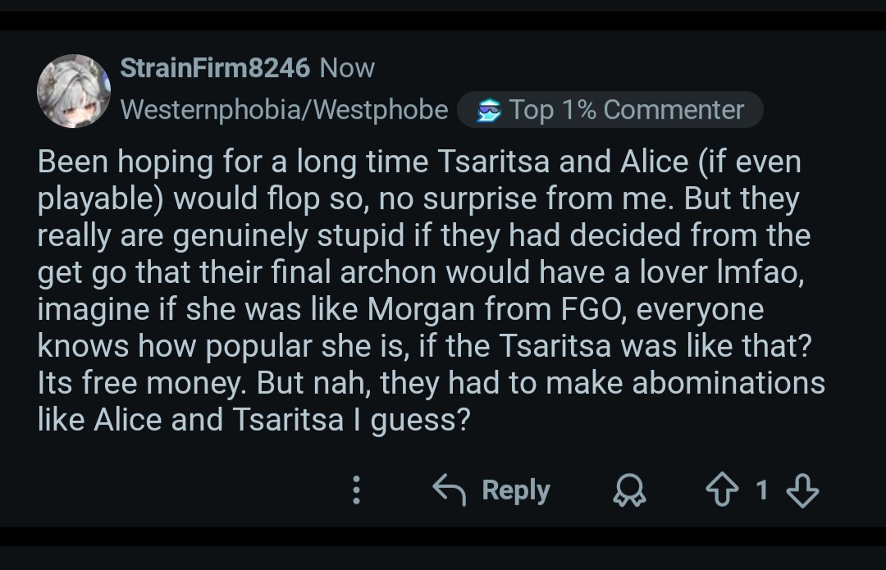Open the Top 1% Commenter label
The image size is (886, 570).
626,110
